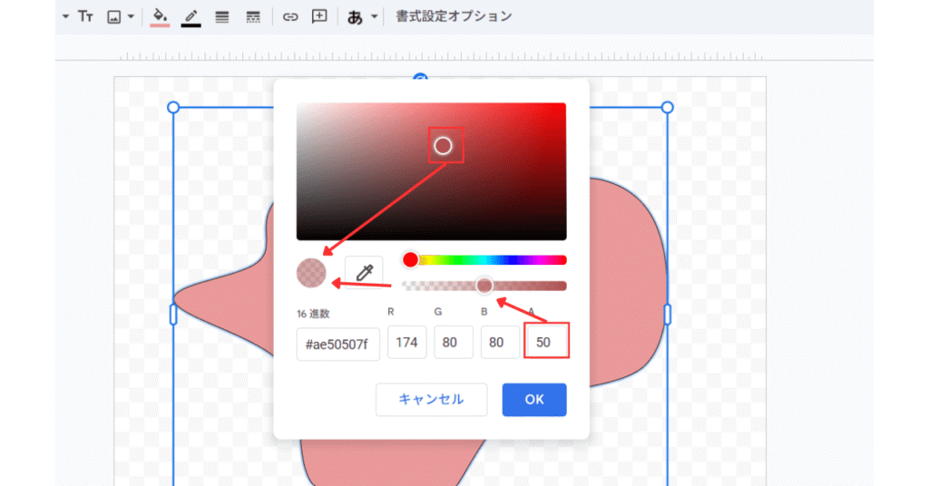Click the add comment icon
This screenshot has height=486, width=929.
click(319, 16)
